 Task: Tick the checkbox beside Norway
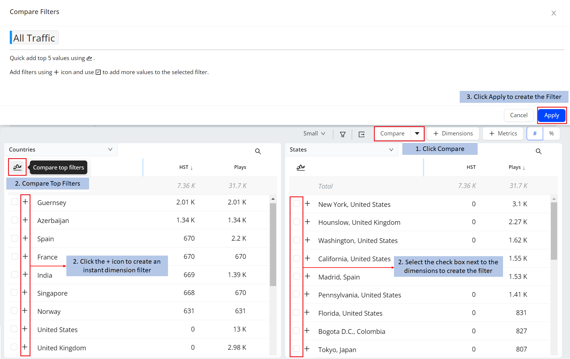click(x=14, y=311)
